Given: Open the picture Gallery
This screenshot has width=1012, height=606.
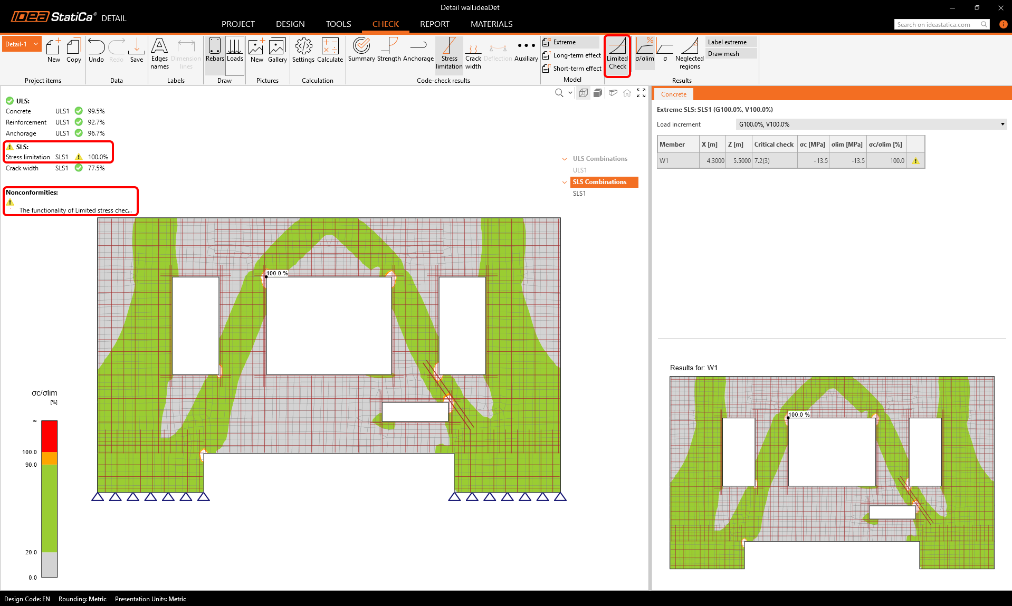Looking at the screenshot, I should (x=277, y=51).
